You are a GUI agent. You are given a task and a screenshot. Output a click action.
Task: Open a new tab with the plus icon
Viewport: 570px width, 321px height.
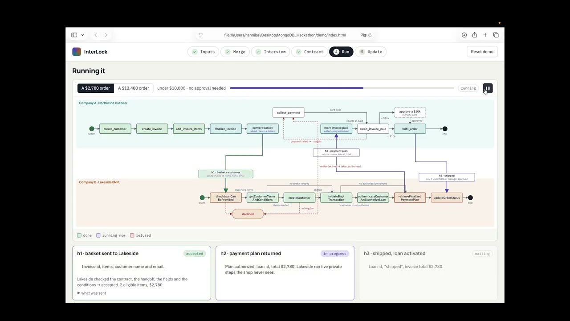click(485, 35)
